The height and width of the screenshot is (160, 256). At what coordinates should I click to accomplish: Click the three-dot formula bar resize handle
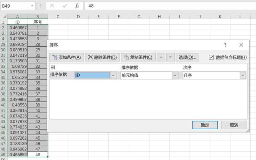coord(40,6)
